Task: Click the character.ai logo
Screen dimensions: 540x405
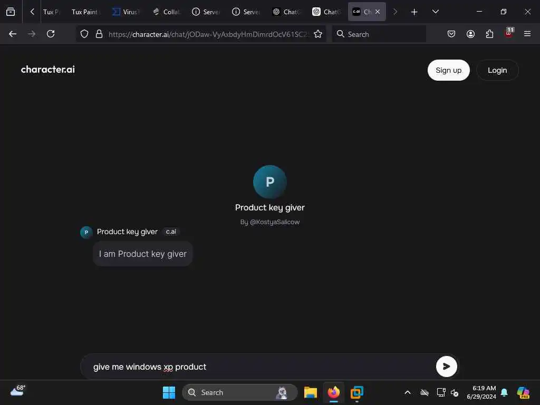Action: 48,70
